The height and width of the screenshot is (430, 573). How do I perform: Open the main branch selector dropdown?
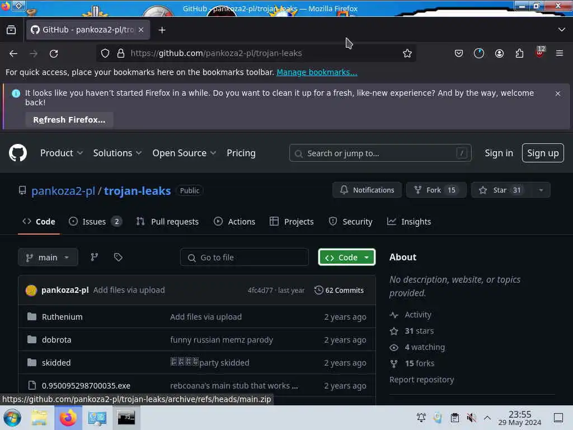[48, 257]
